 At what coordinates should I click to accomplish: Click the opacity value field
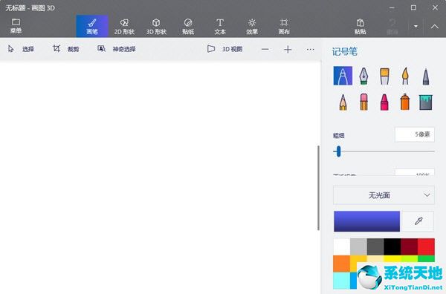(415, 172)
